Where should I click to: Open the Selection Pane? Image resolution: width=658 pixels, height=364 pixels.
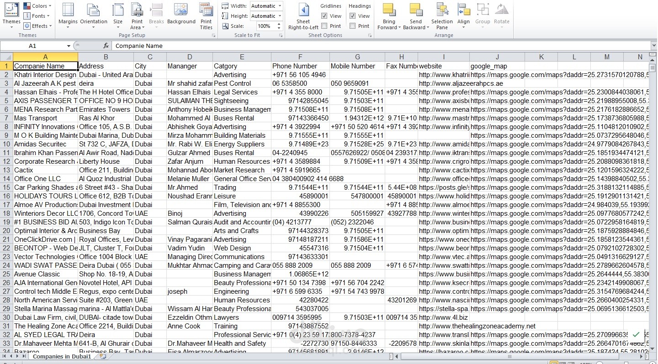tap(442, 16)
